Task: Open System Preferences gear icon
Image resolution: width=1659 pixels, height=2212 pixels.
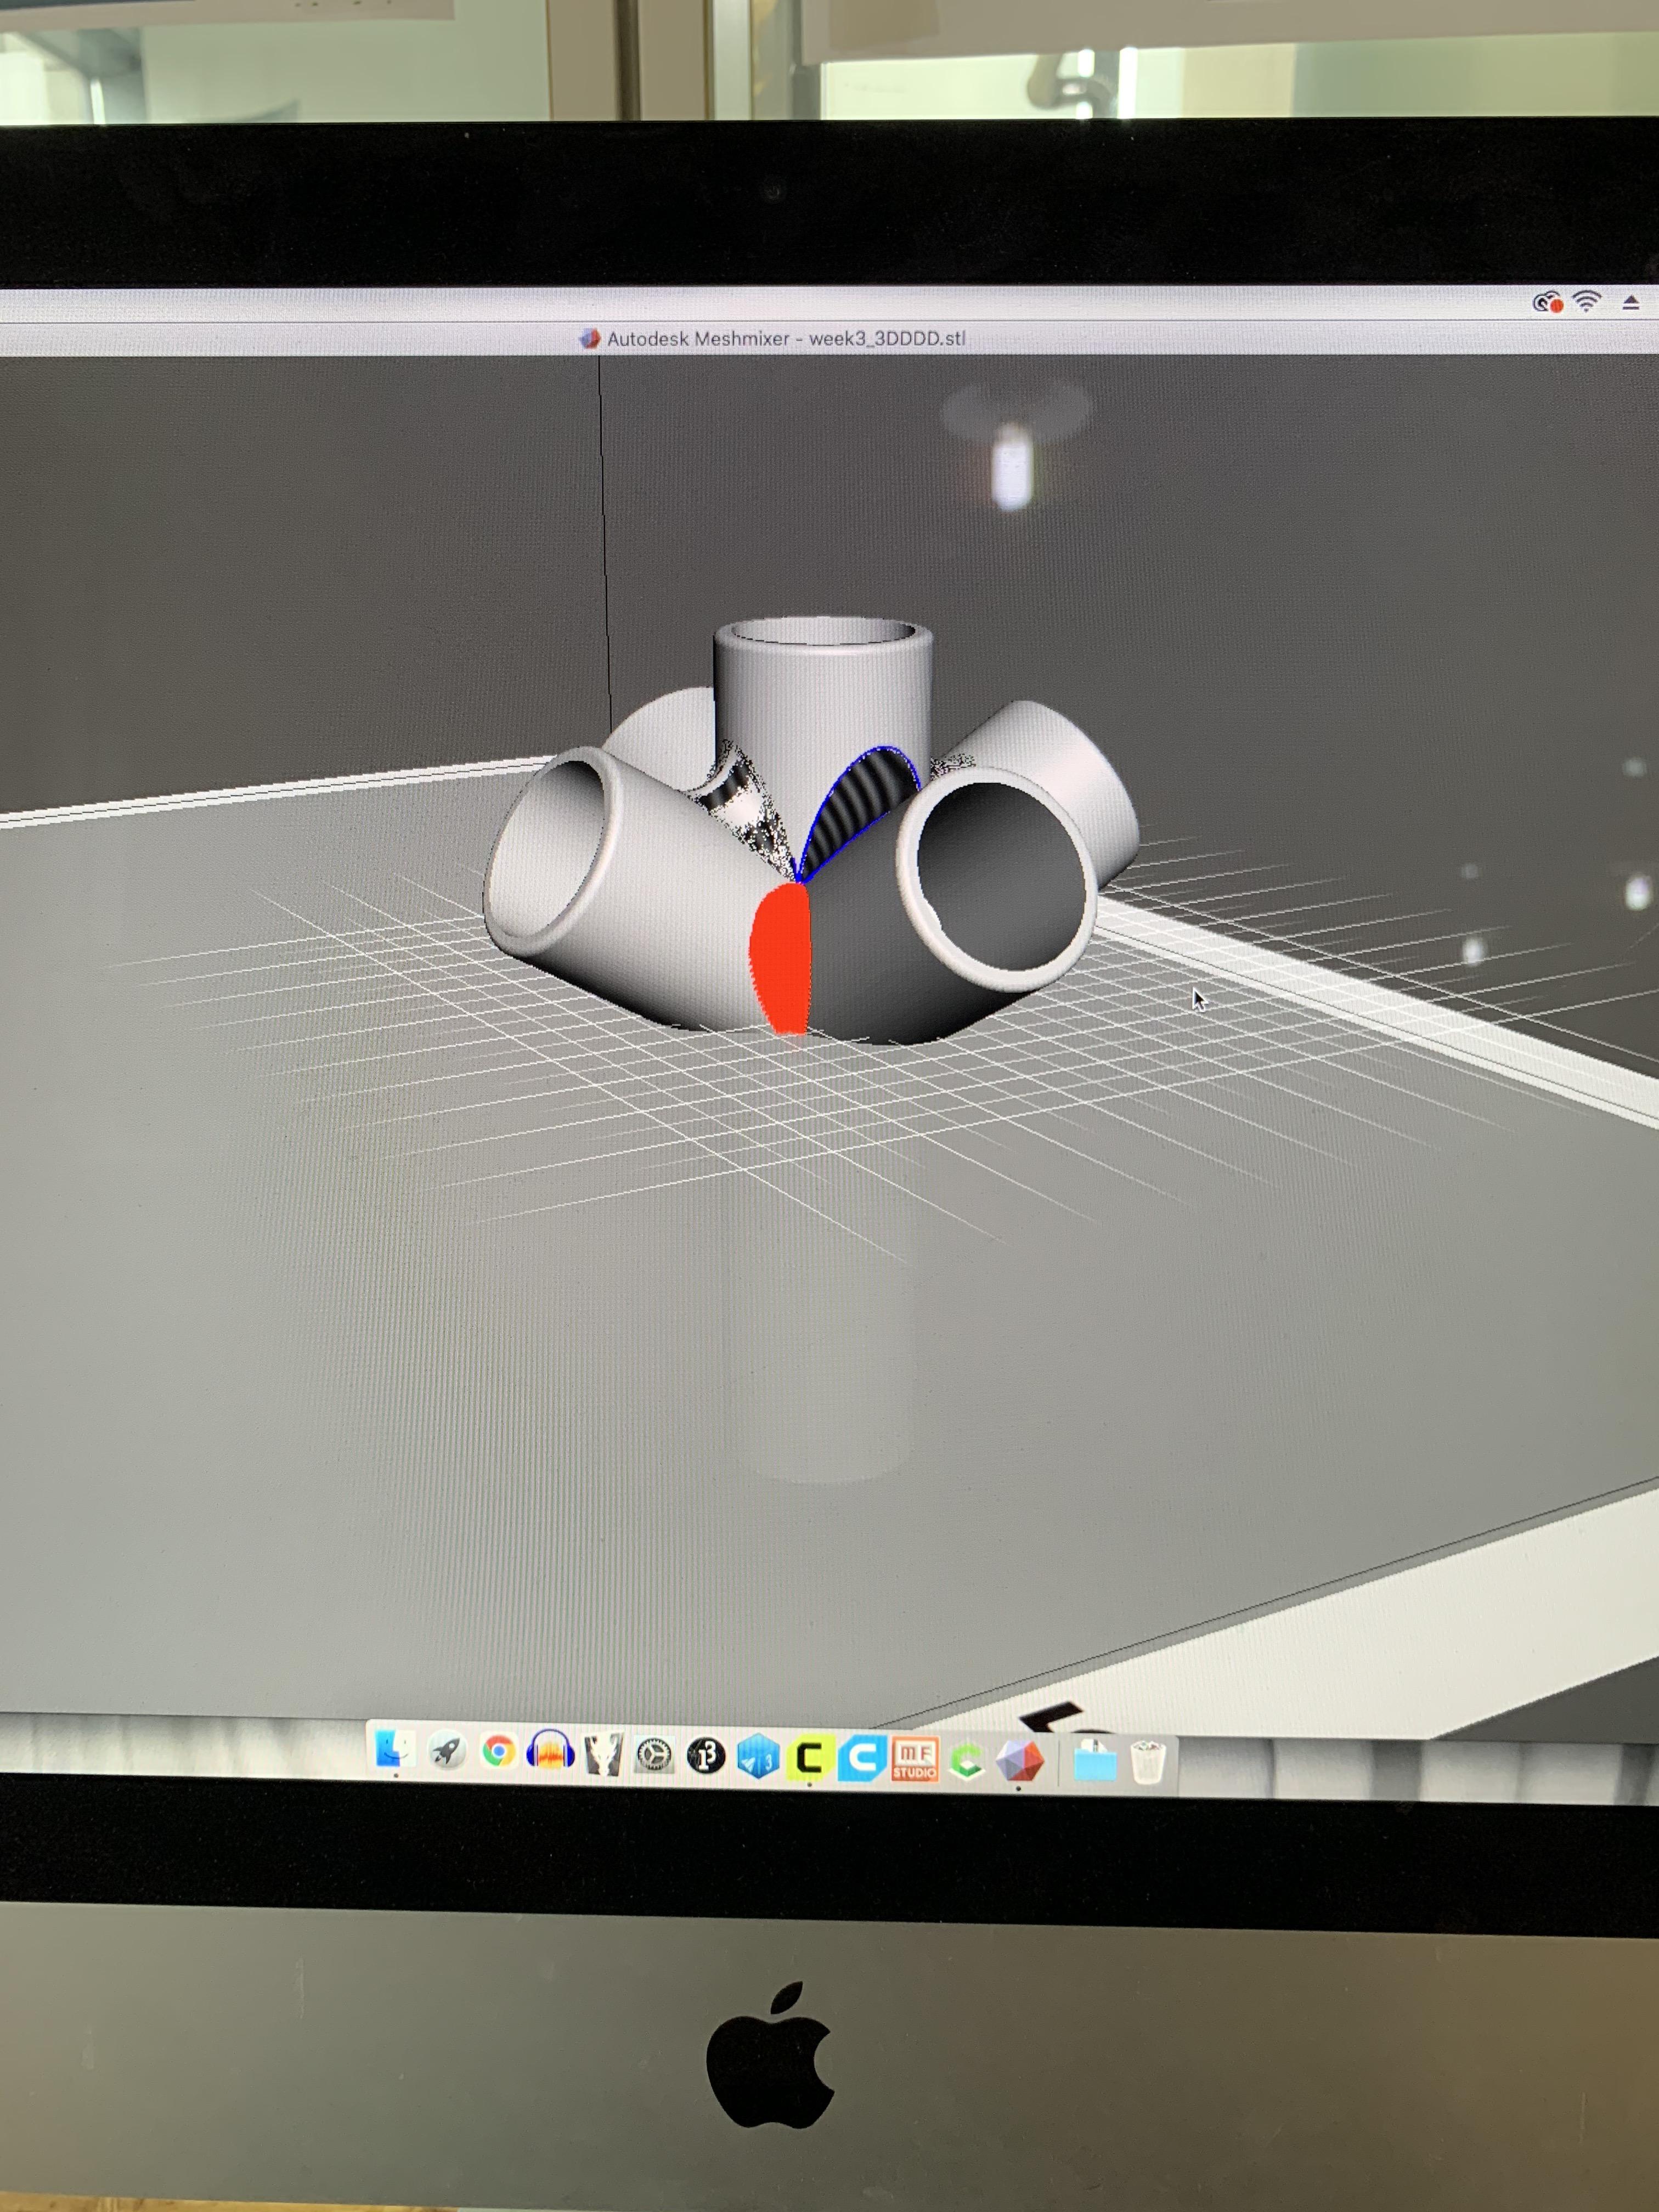Action: tap(655, 1755)
